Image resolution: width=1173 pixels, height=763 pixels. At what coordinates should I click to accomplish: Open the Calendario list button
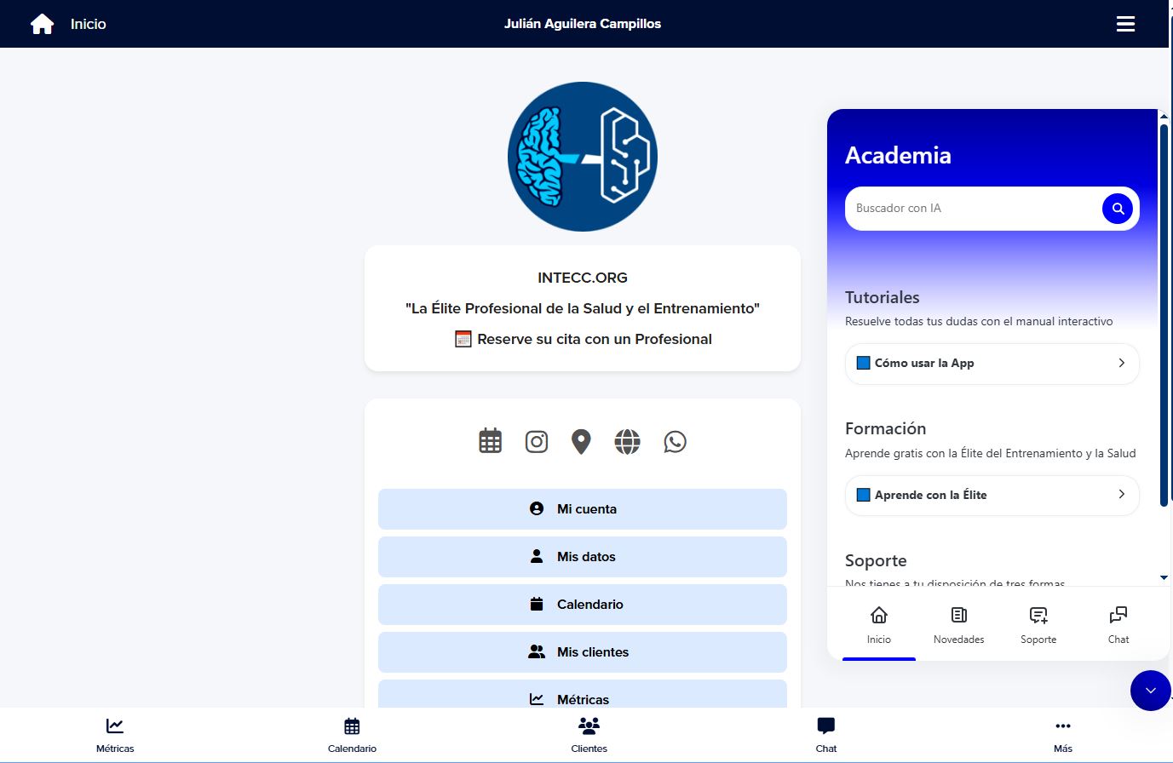coord(583,605)
